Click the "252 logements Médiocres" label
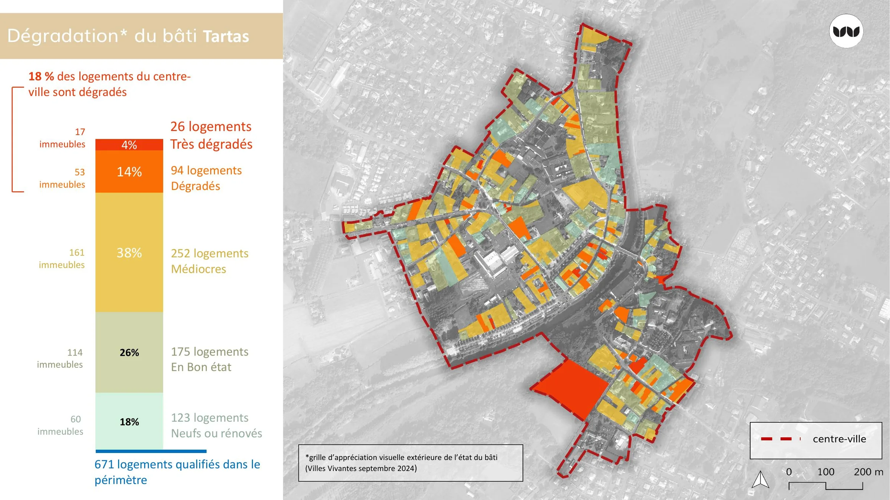Viewport: 890px width, 500px height. (x=210, y=261)
